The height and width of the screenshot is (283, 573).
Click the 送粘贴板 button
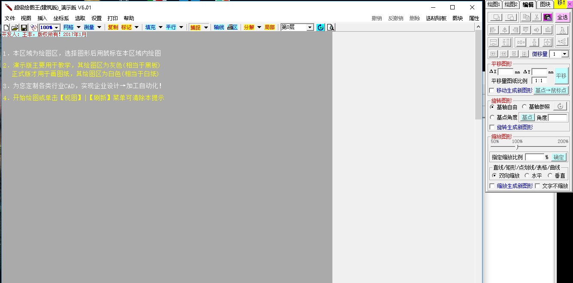point(436,18)
